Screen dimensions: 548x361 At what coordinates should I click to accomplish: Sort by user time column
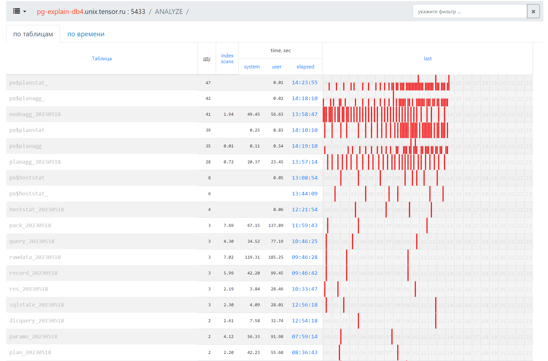tap(277, 67)
